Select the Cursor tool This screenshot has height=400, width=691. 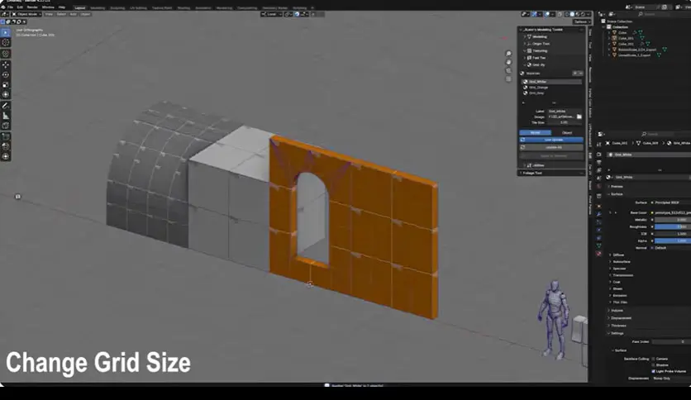coord(6,43)
